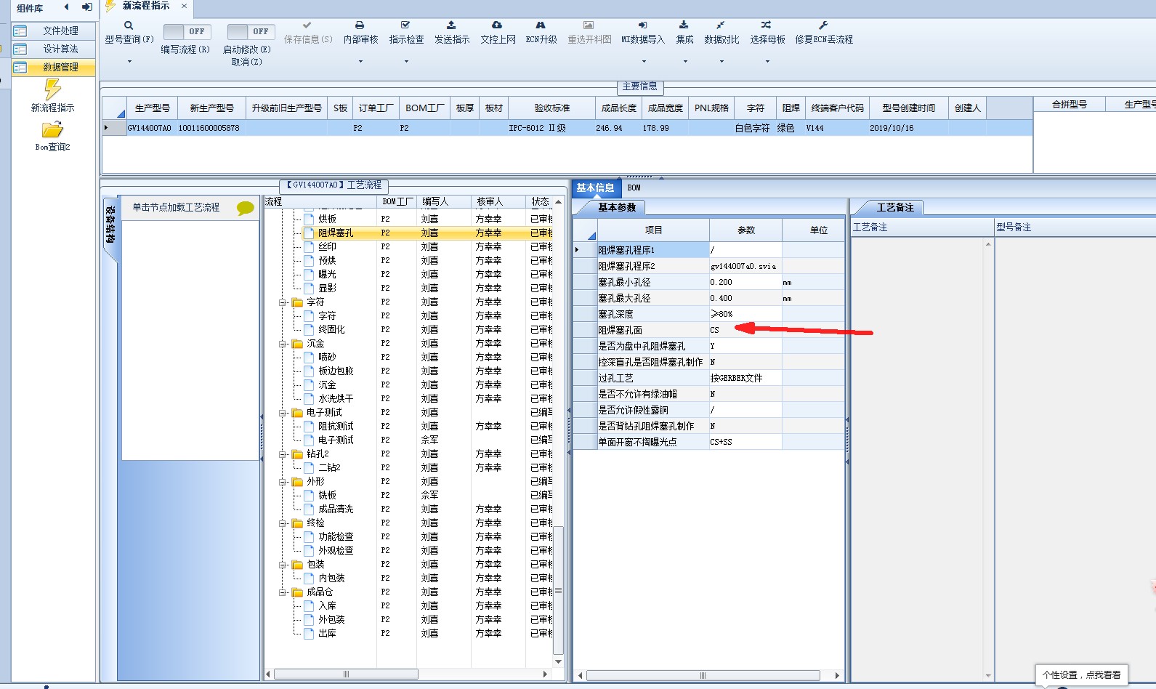Click the 设计算法 sidebar section
1156x689 pixels.
point(54,49)
